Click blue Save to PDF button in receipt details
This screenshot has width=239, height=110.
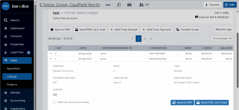tap(182, 103)
